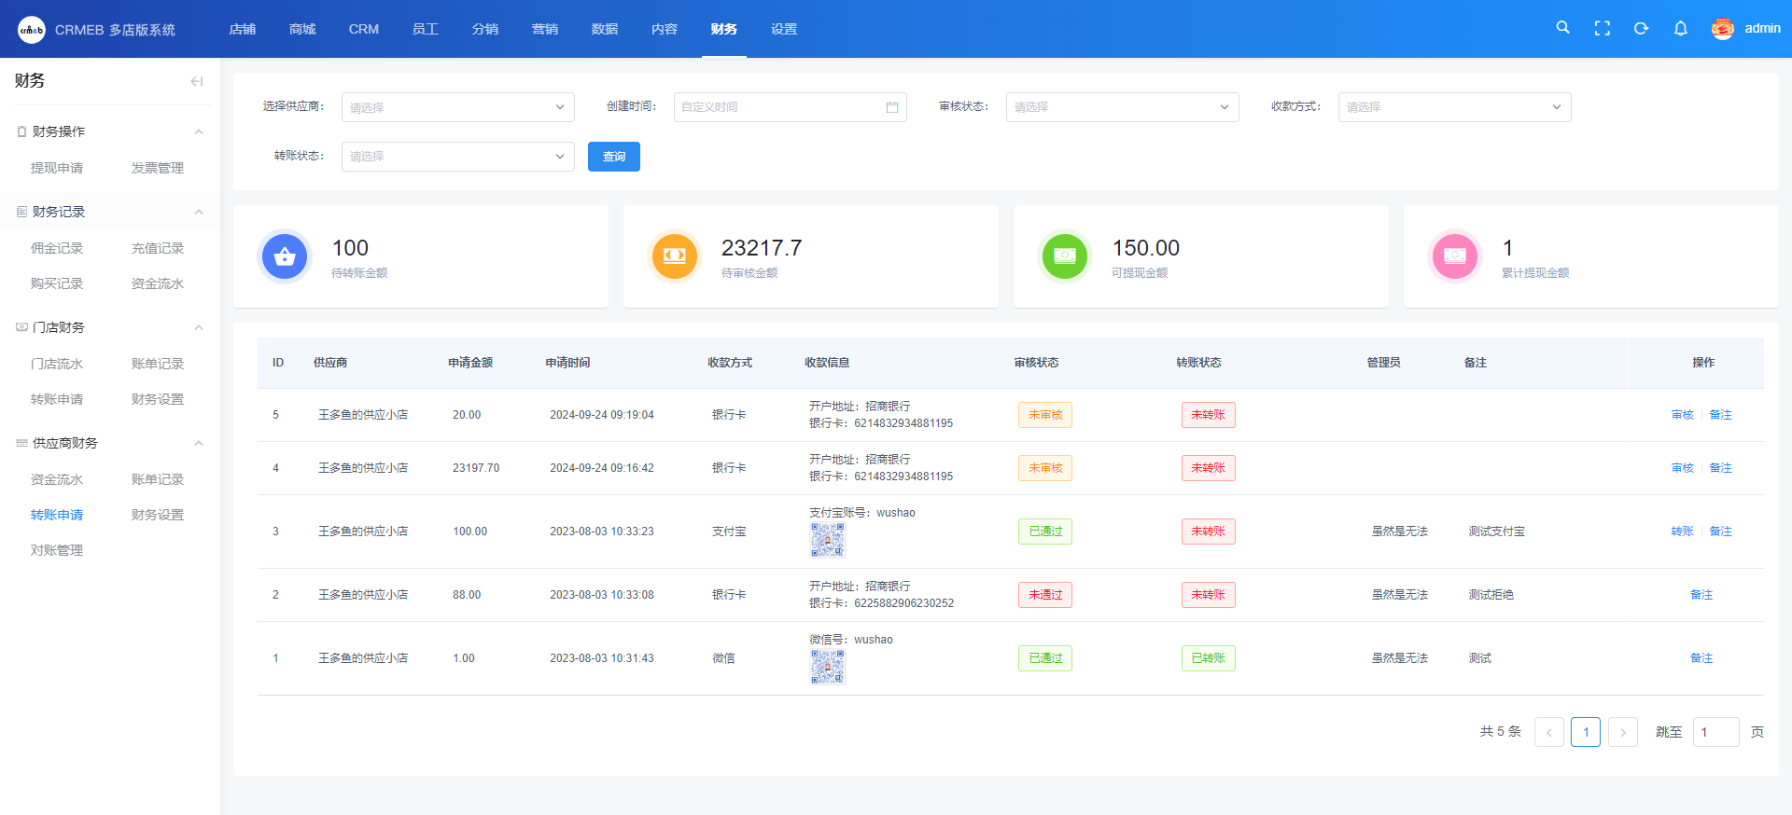Click 审核 link for row ID 5
Screen dimensions: 1792x815
click(x=1682, y=415)
